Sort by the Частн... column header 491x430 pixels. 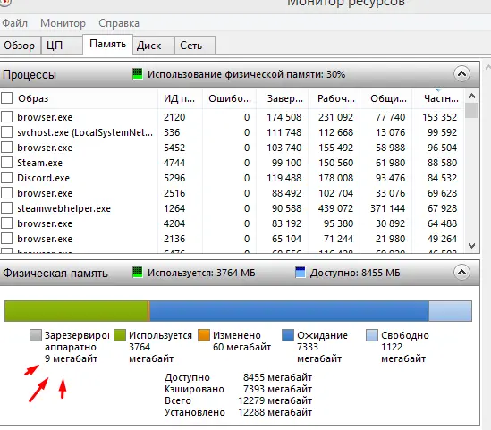pyautogui.click(x=437, y=98)
